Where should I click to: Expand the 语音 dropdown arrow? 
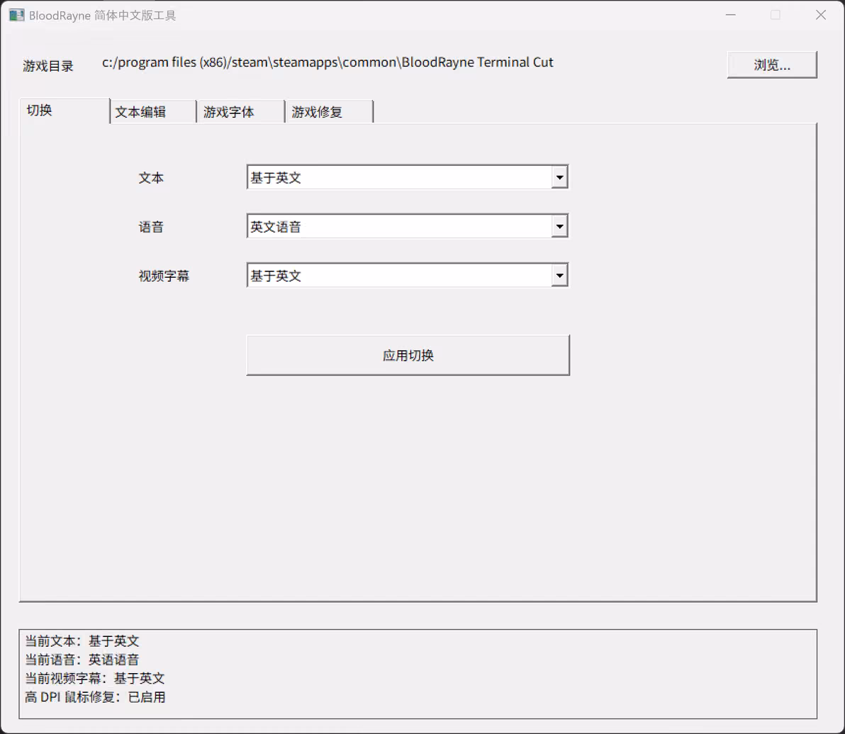click(559, 226)
